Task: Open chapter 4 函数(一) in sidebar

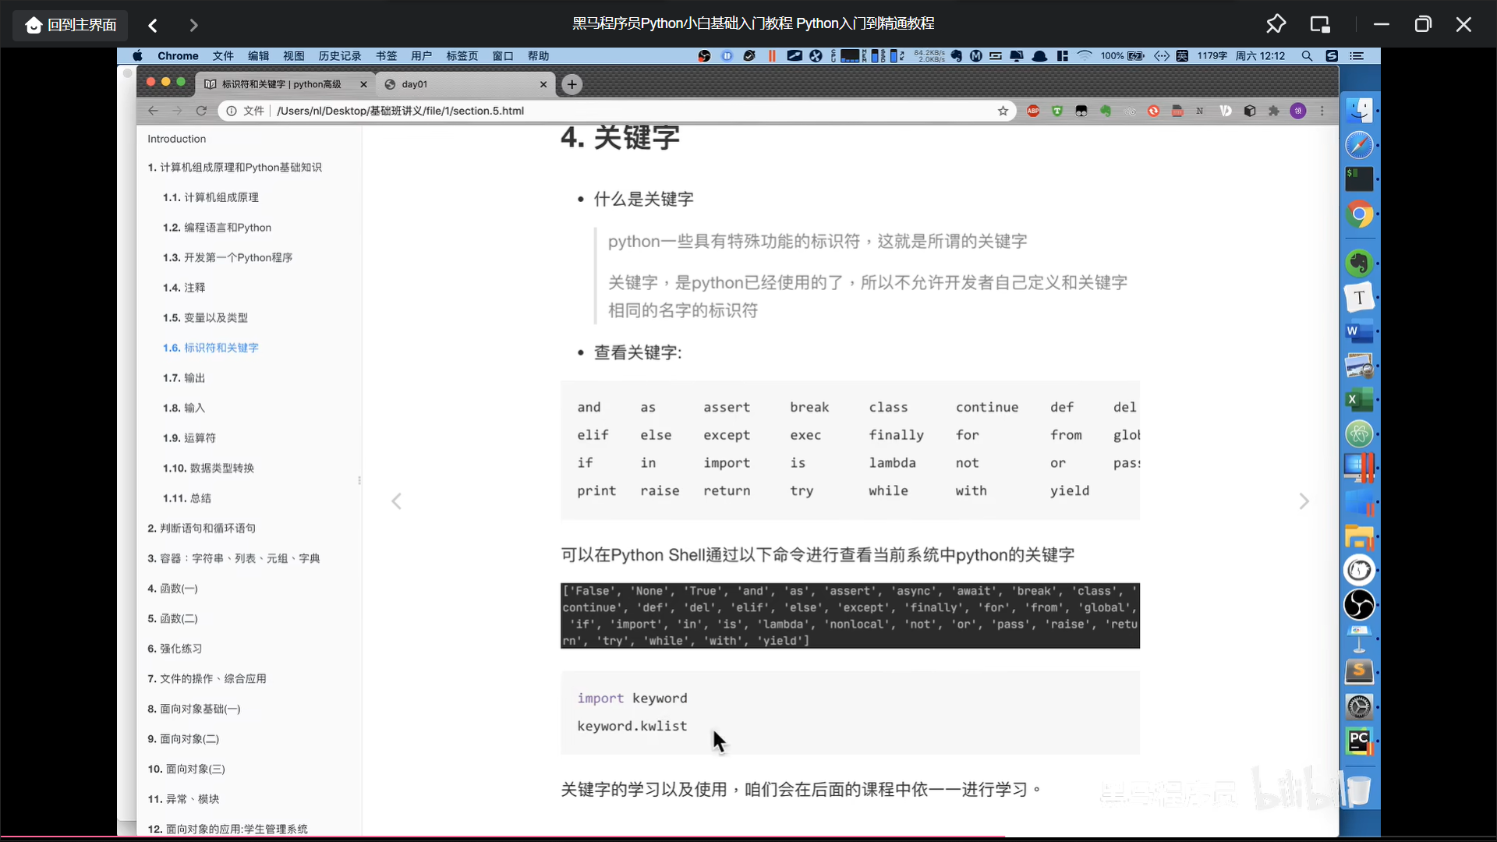Action: pyautogui.click(x=173, y=589)
